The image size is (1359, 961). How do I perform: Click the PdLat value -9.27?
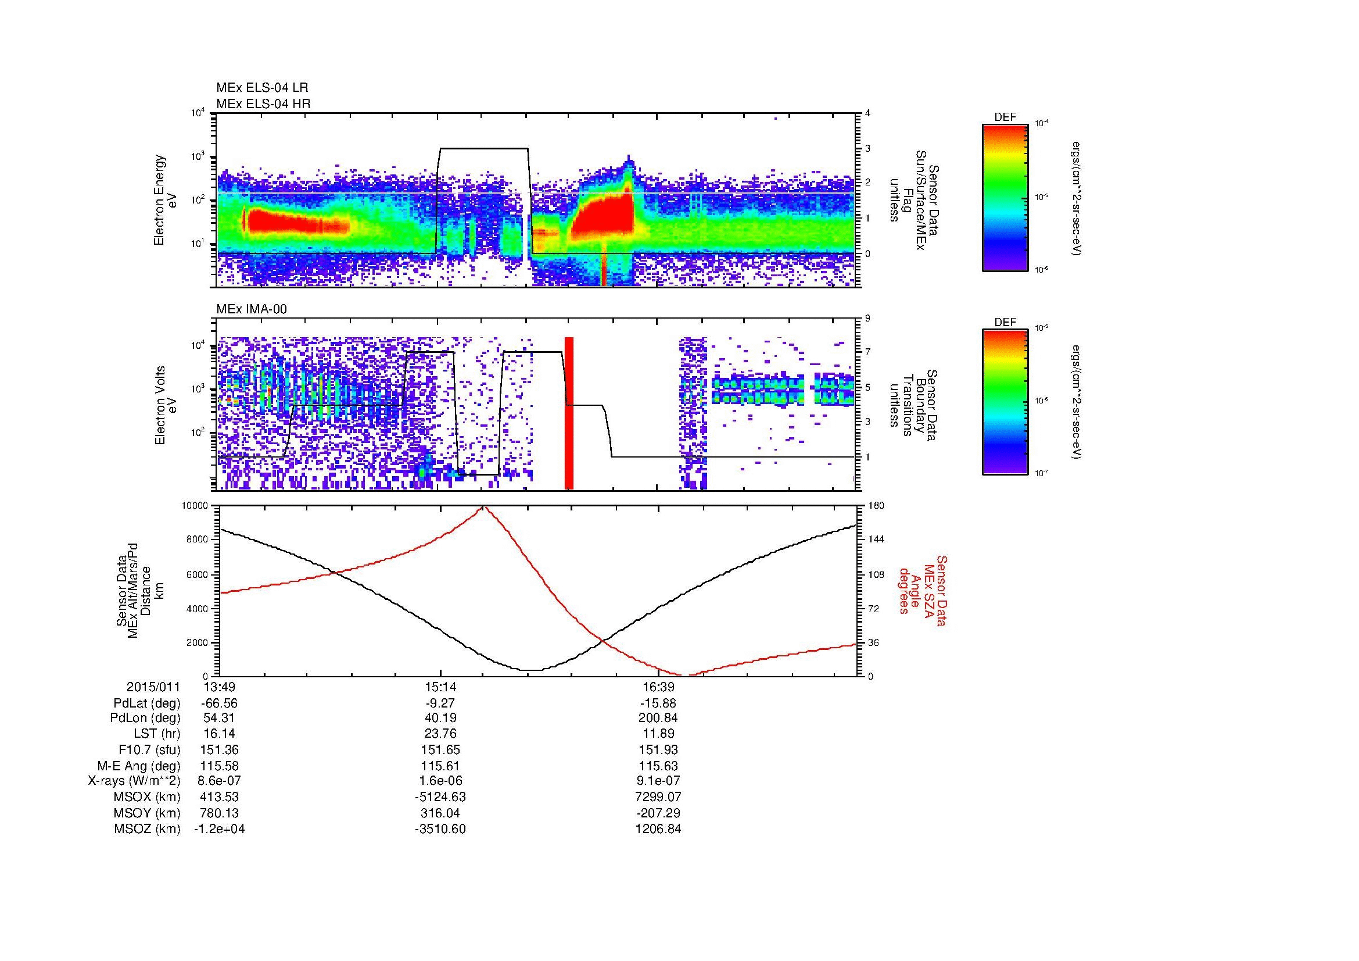440,703
